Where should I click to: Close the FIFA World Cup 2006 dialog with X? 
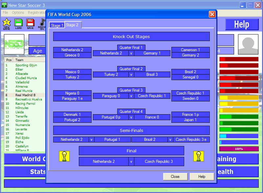[x=212, y=14]
